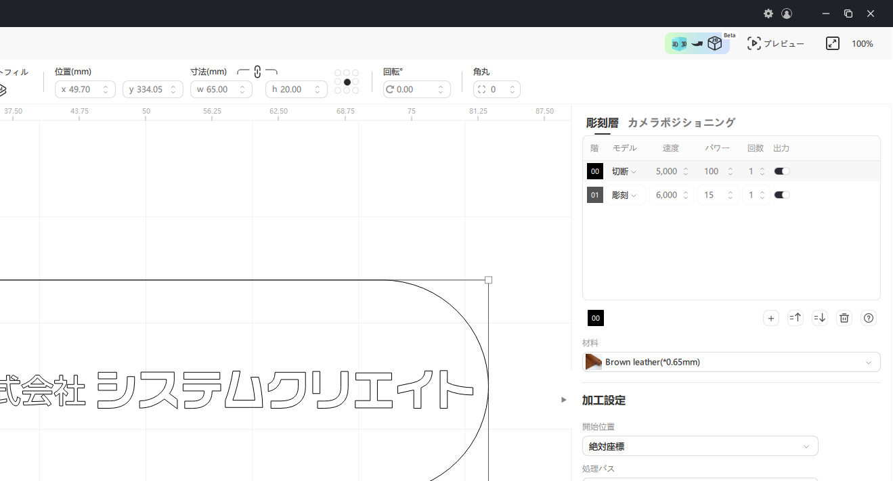Image resolution: width=893 pixels, height=481 pixels.
Task: Click the width field w 65.00
Action: 221,89
